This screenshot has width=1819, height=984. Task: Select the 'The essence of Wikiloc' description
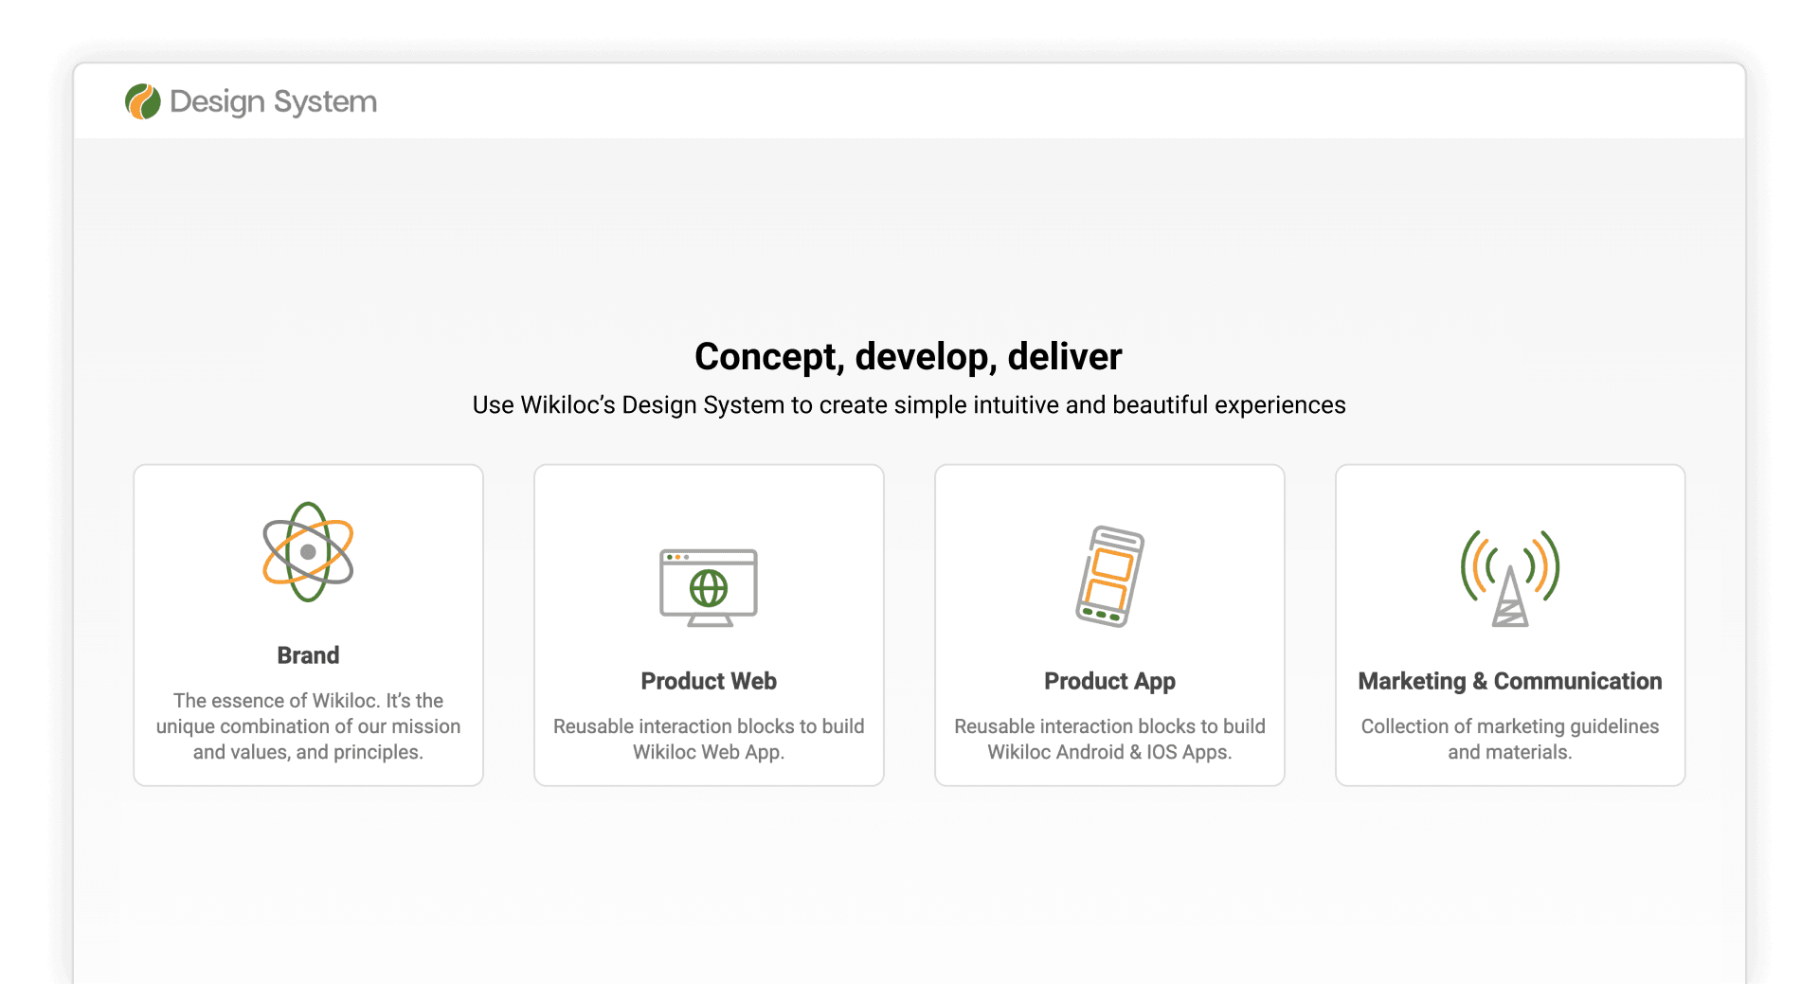[x=308, y=726]
